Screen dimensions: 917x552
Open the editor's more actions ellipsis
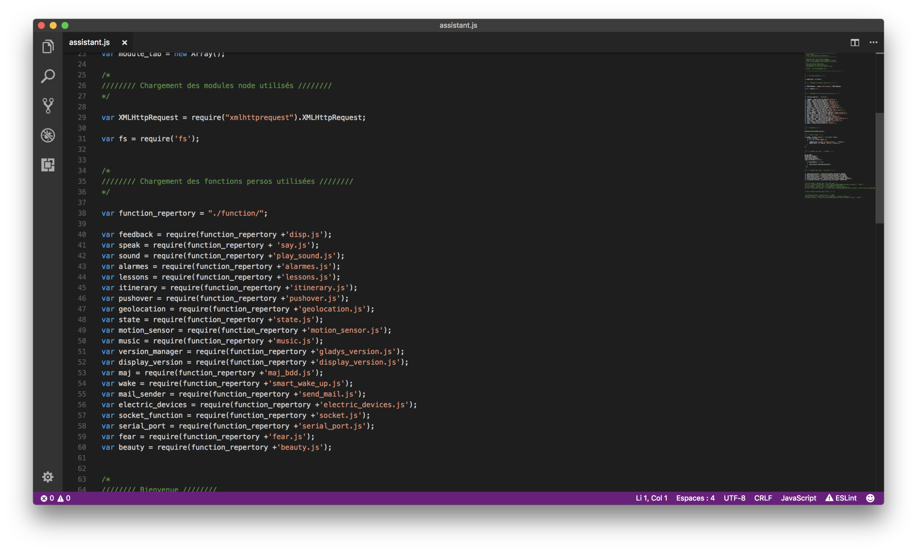point(873,43)
